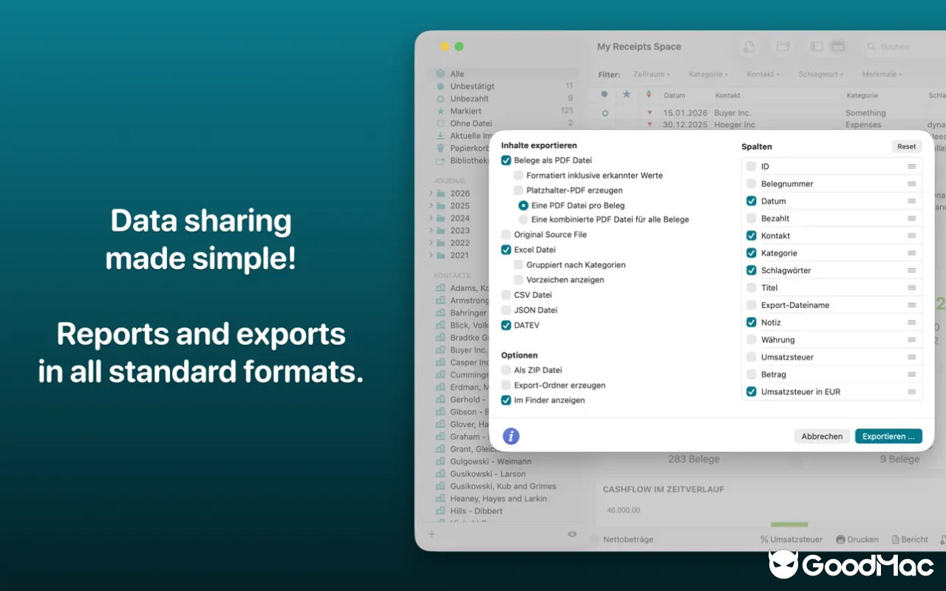Enable Formatiert inklusive erkannter Werte
The image size is (946, 591).
(x=519, y=176)
